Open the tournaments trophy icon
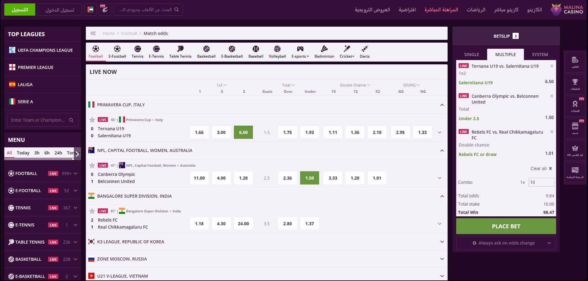This screenshot has height=281, width=588. (575, 84)
